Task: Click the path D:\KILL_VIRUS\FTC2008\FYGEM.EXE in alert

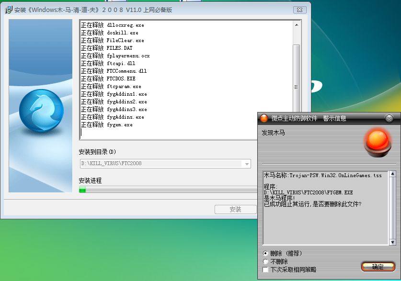Action: click(x=309, y=192)
